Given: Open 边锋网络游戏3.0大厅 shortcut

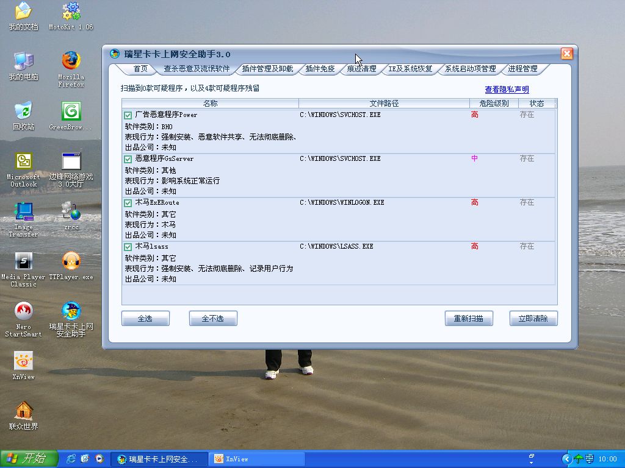Looking at the screenshot, I should [71, 169].
